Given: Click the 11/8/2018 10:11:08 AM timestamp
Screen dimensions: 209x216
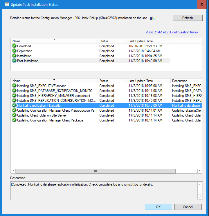Looking at the screenshot, I should pos(145,91).
